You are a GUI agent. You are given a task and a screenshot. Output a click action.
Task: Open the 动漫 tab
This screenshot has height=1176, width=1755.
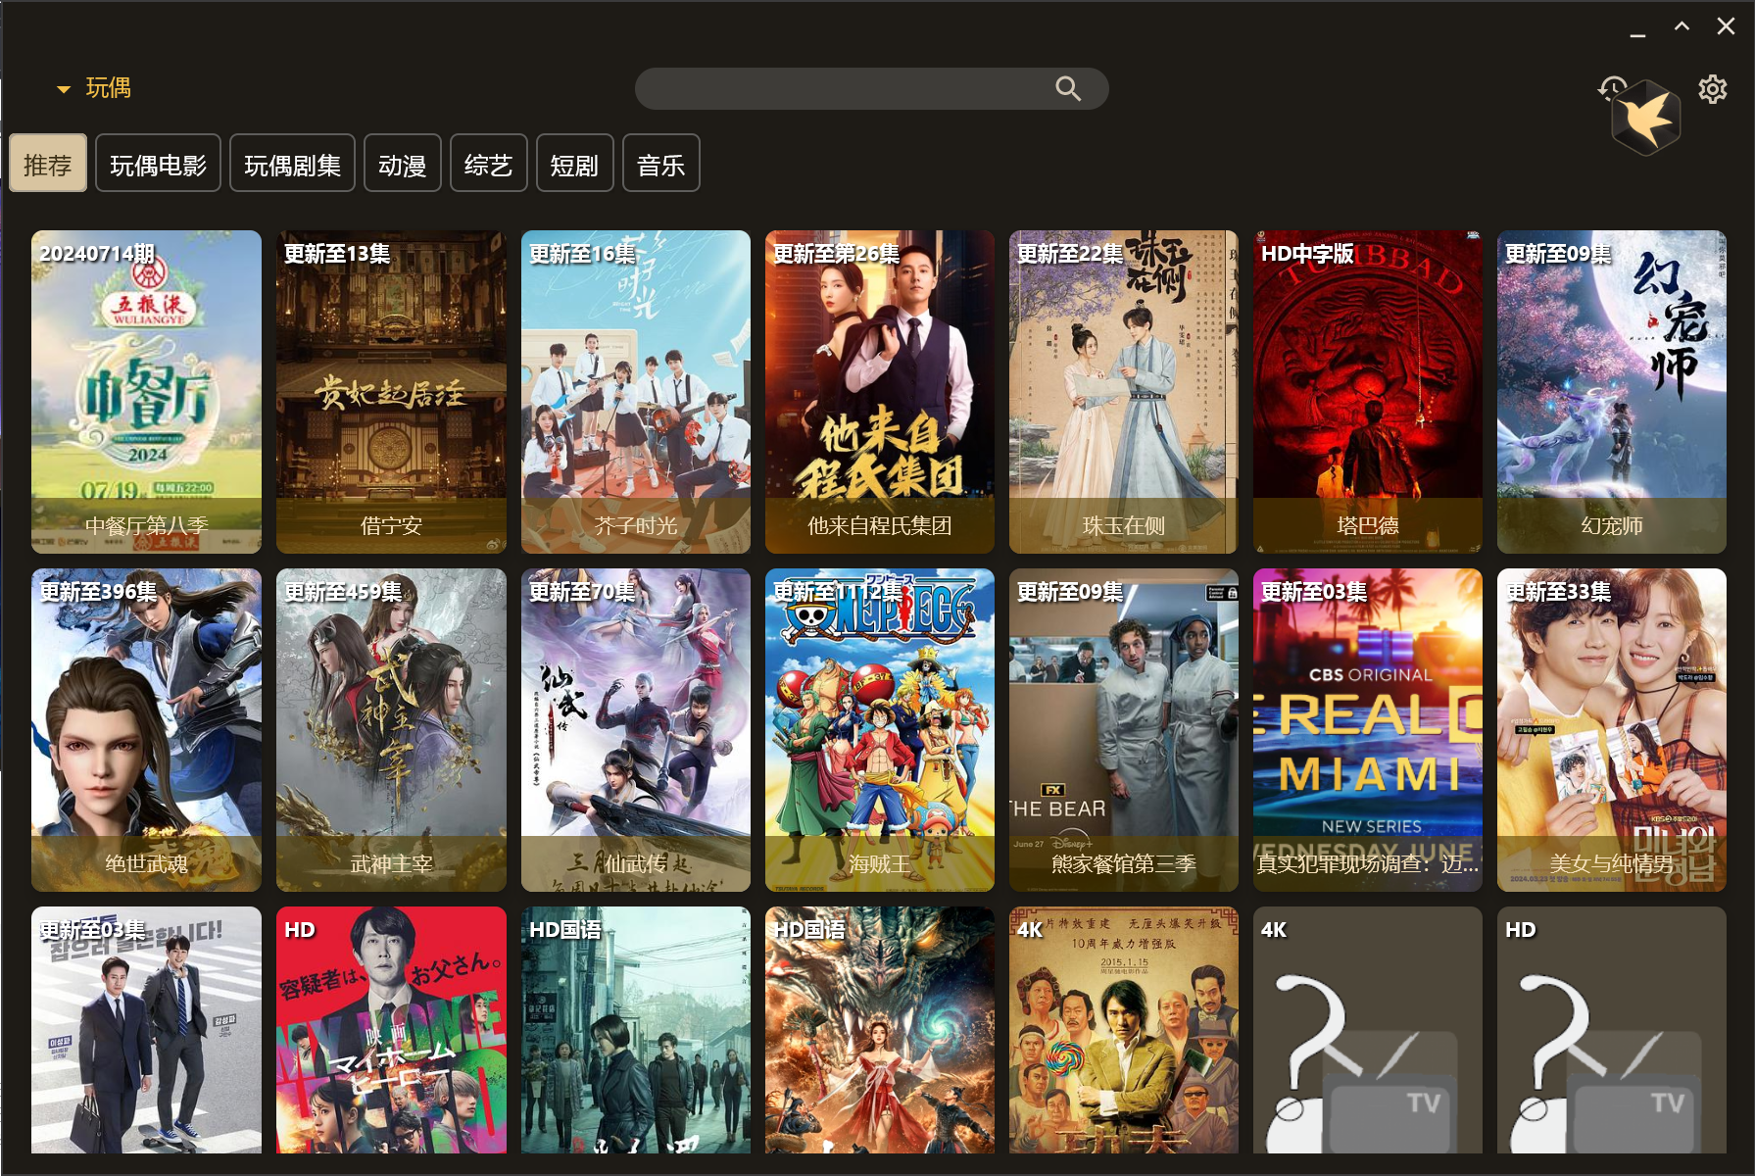[x=402, y=164]
